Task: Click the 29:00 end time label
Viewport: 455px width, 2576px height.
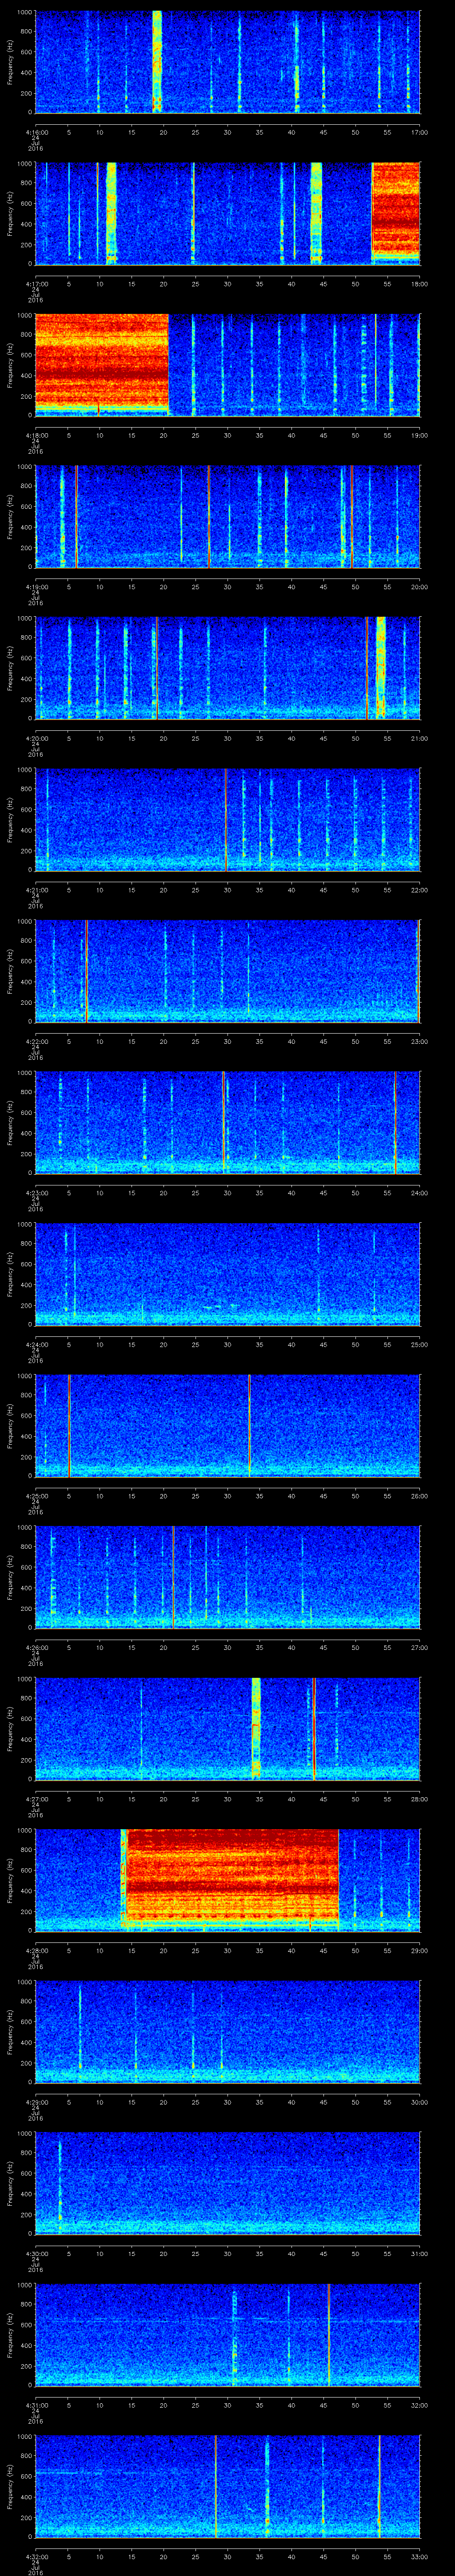Action: point(420,1950)
